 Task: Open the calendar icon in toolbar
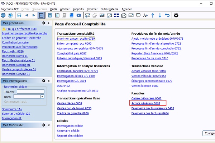[x=57, y=15]
